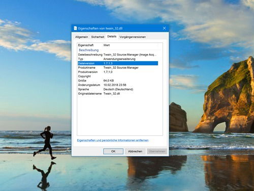254x191 pixels.
Task: Click the value 1.7.1.3
Action: (108, 63)
